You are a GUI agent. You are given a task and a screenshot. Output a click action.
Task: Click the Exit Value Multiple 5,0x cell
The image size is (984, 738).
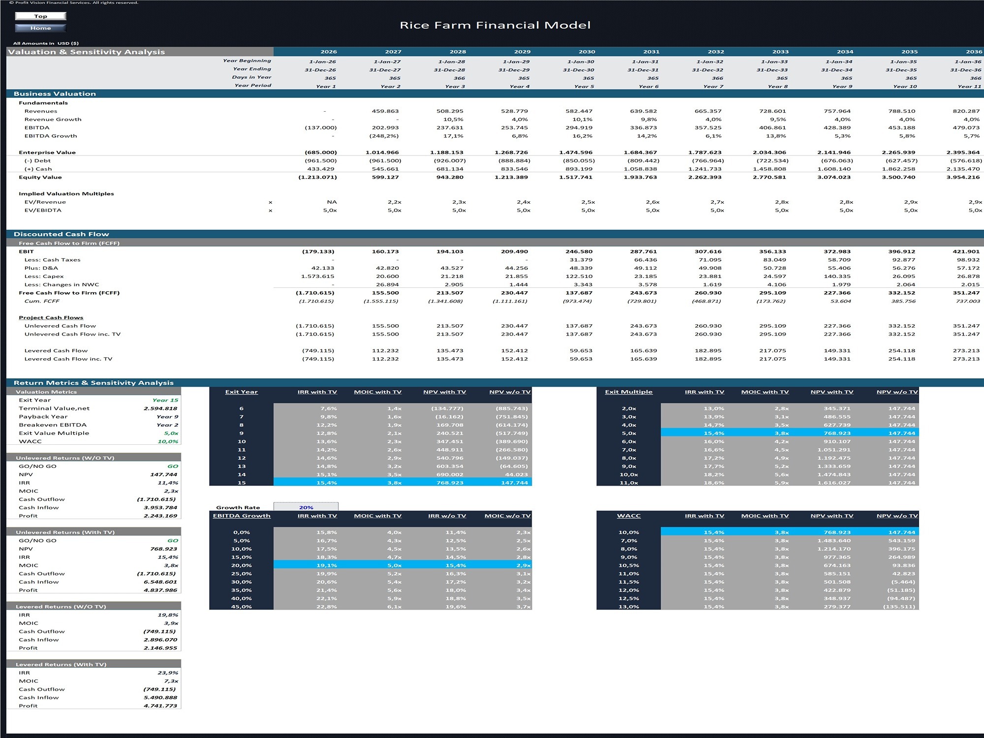(x=171, y=433)
